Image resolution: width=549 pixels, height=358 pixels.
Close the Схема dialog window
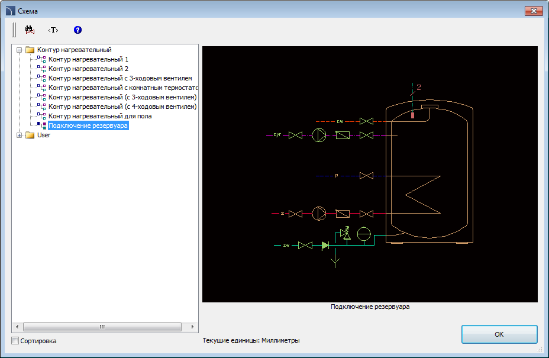(x=534, y=11)
